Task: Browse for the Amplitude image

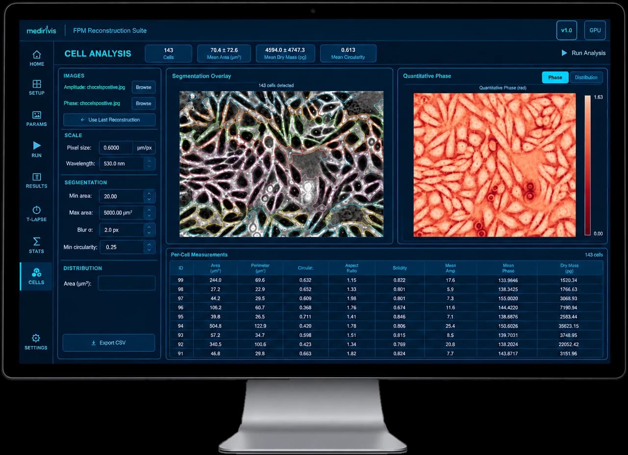Action: pyautogui.click(x=144, y=87)
